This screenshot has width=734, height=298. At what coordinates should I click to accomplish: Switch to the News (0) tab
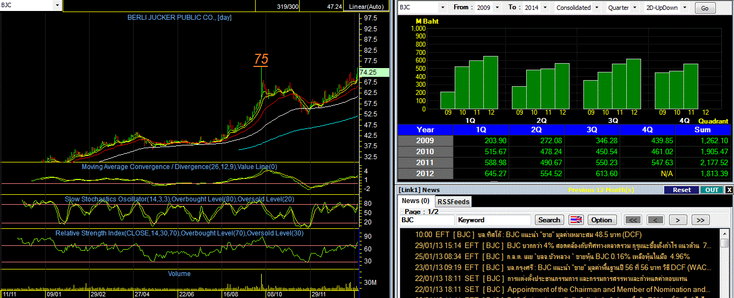point(416,201)
